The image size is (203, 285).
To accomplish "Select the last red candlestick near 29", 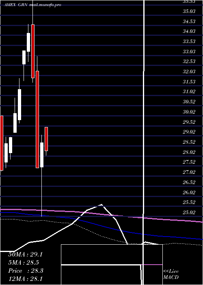I will click(46, 139).
